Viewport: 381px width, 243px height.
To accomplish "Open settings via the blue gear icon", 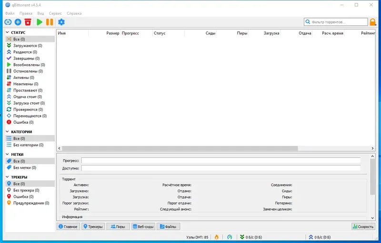I will click(x=61, y=22).
